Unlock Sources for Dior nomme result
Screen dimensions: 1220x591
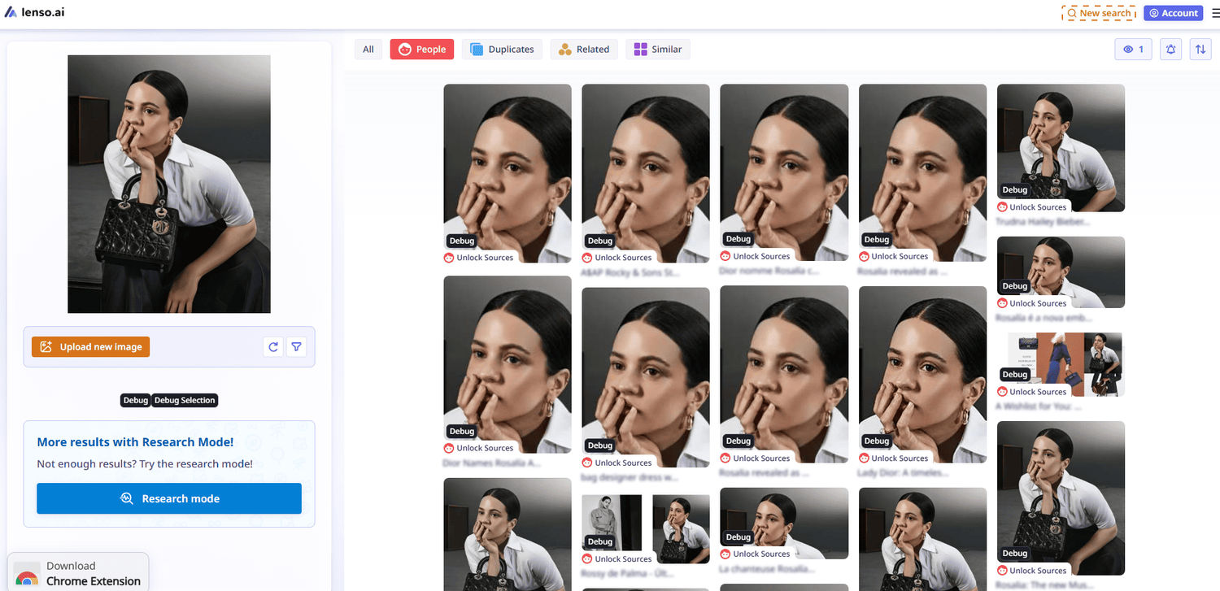[x=755, y=256]
